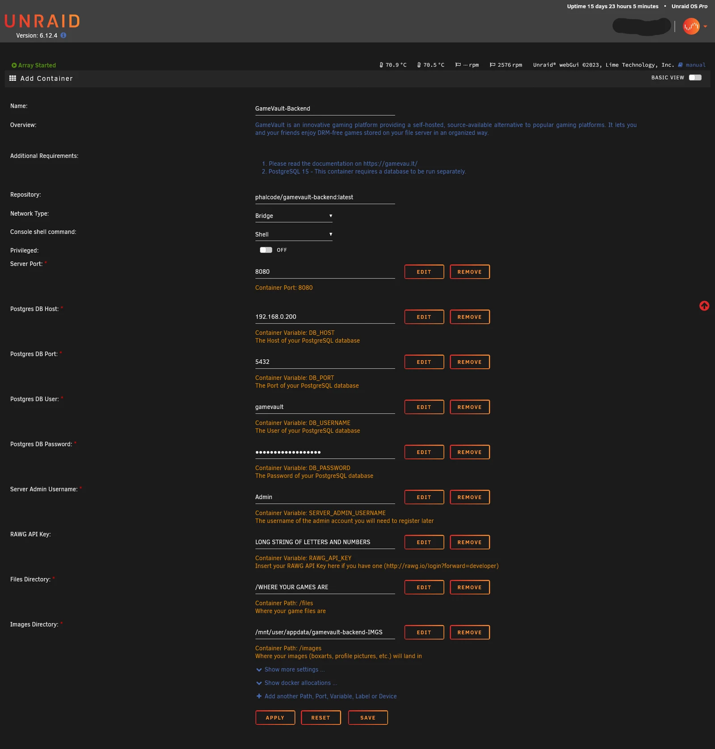Click the 2576 rpm fan icon
The height and width of the screenshot is (749, 715).
492,65
